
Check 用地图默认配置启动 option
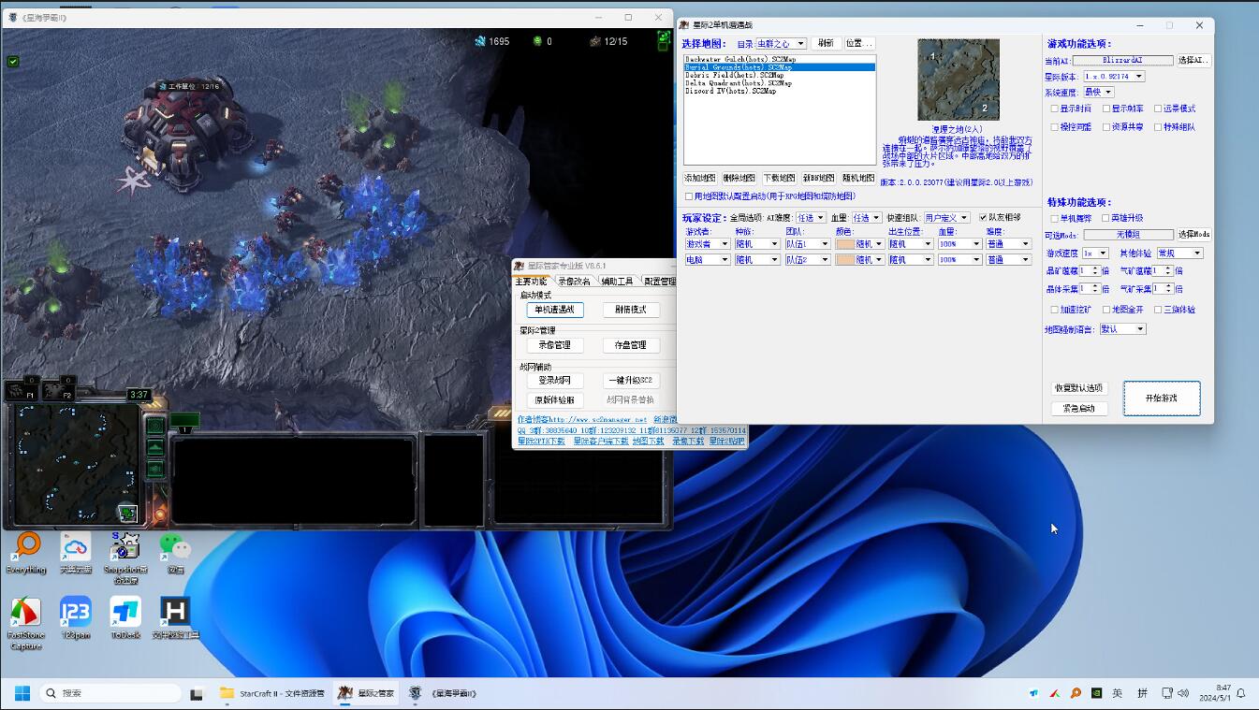tap(689, 196)
